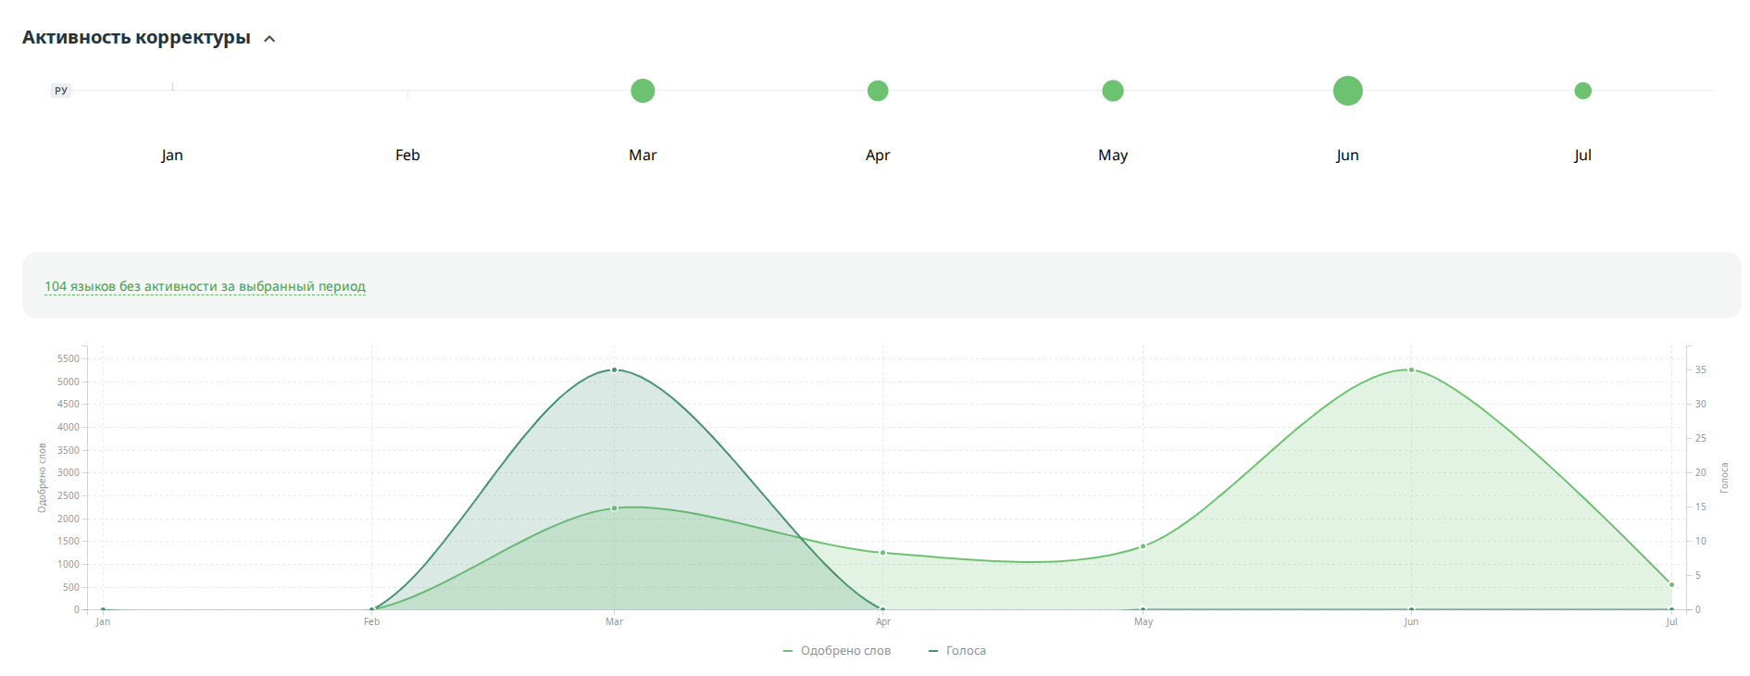The image size is (1750, 676).
Task: Select the large June activity bubble
Action: coord(1347,91)
